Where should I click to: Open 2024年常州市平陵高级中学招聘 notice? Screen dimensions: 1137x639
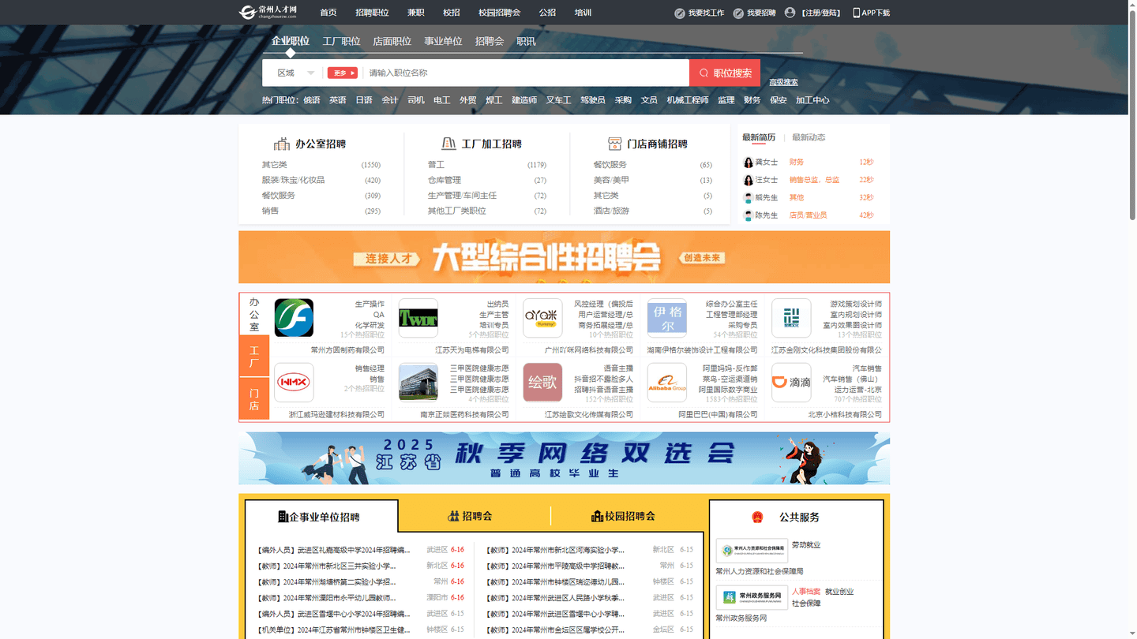555,566
